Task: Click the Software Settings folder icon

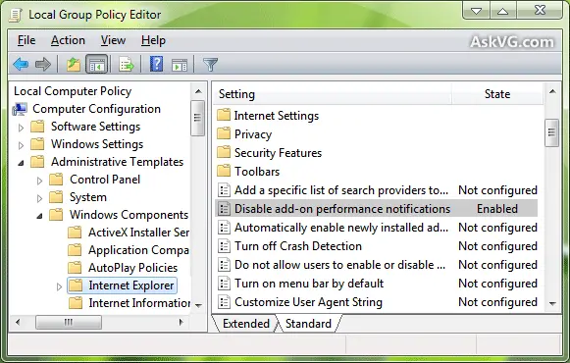Action: click(x=37, y=127)
